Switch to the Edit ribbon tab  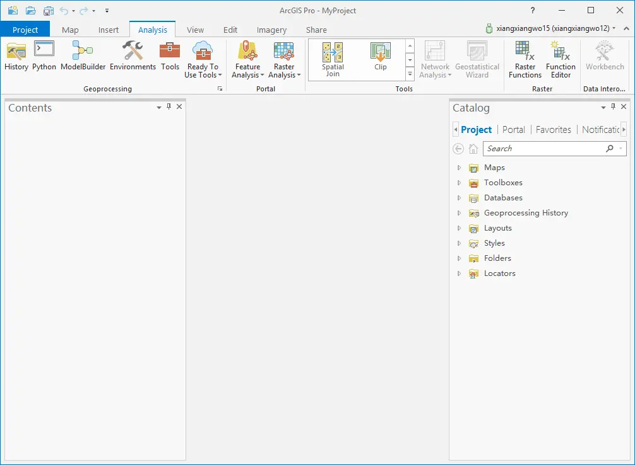pyautogui.click(x=230, y=30)
